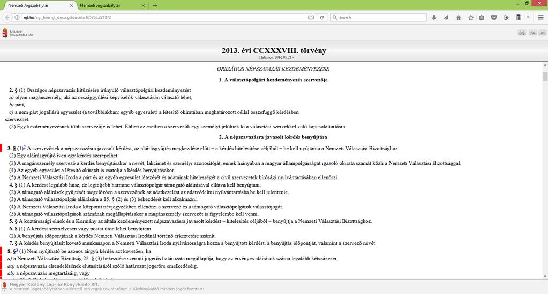Open footnote 2 link in section 3
Viewport: 548px width, 294px height.
[x=25, y=148]
